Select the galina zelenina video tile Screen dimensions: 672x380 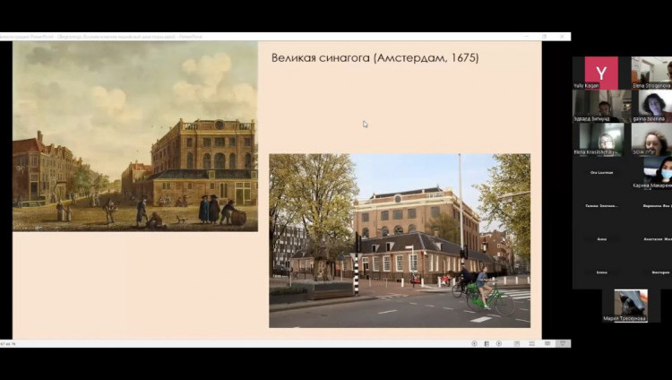[651, 106]
